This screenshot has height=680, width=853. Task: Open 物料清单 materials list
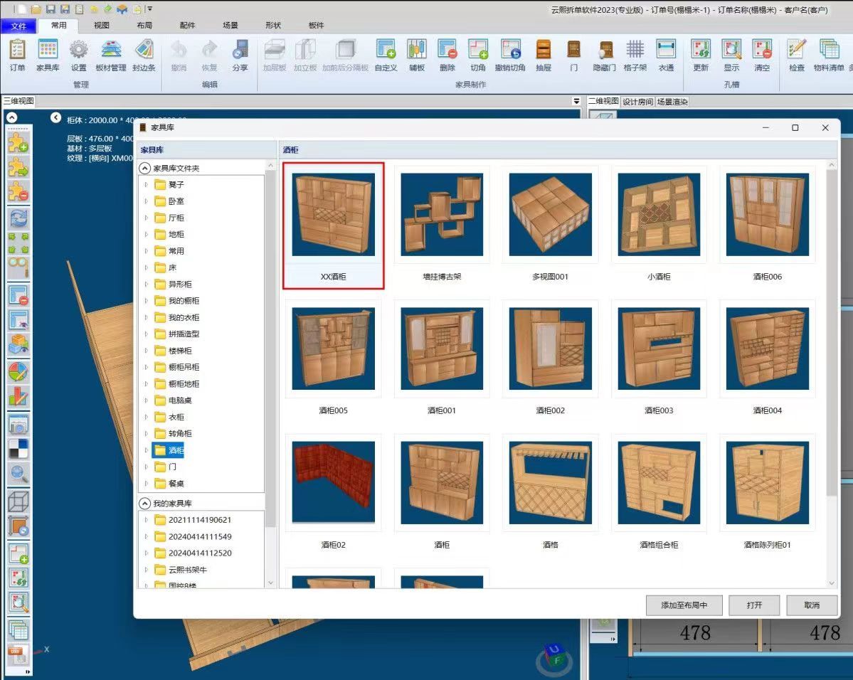point(828,55)
